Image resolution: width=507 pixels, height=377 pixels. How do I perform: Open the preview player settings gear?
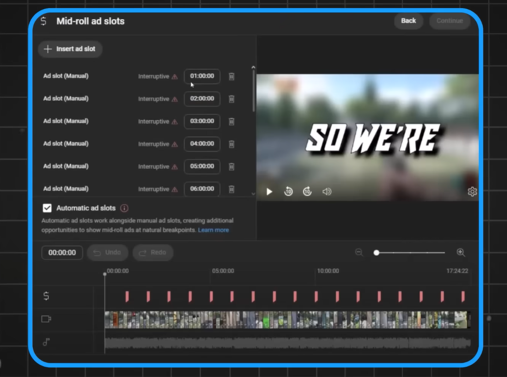(472, 192)
